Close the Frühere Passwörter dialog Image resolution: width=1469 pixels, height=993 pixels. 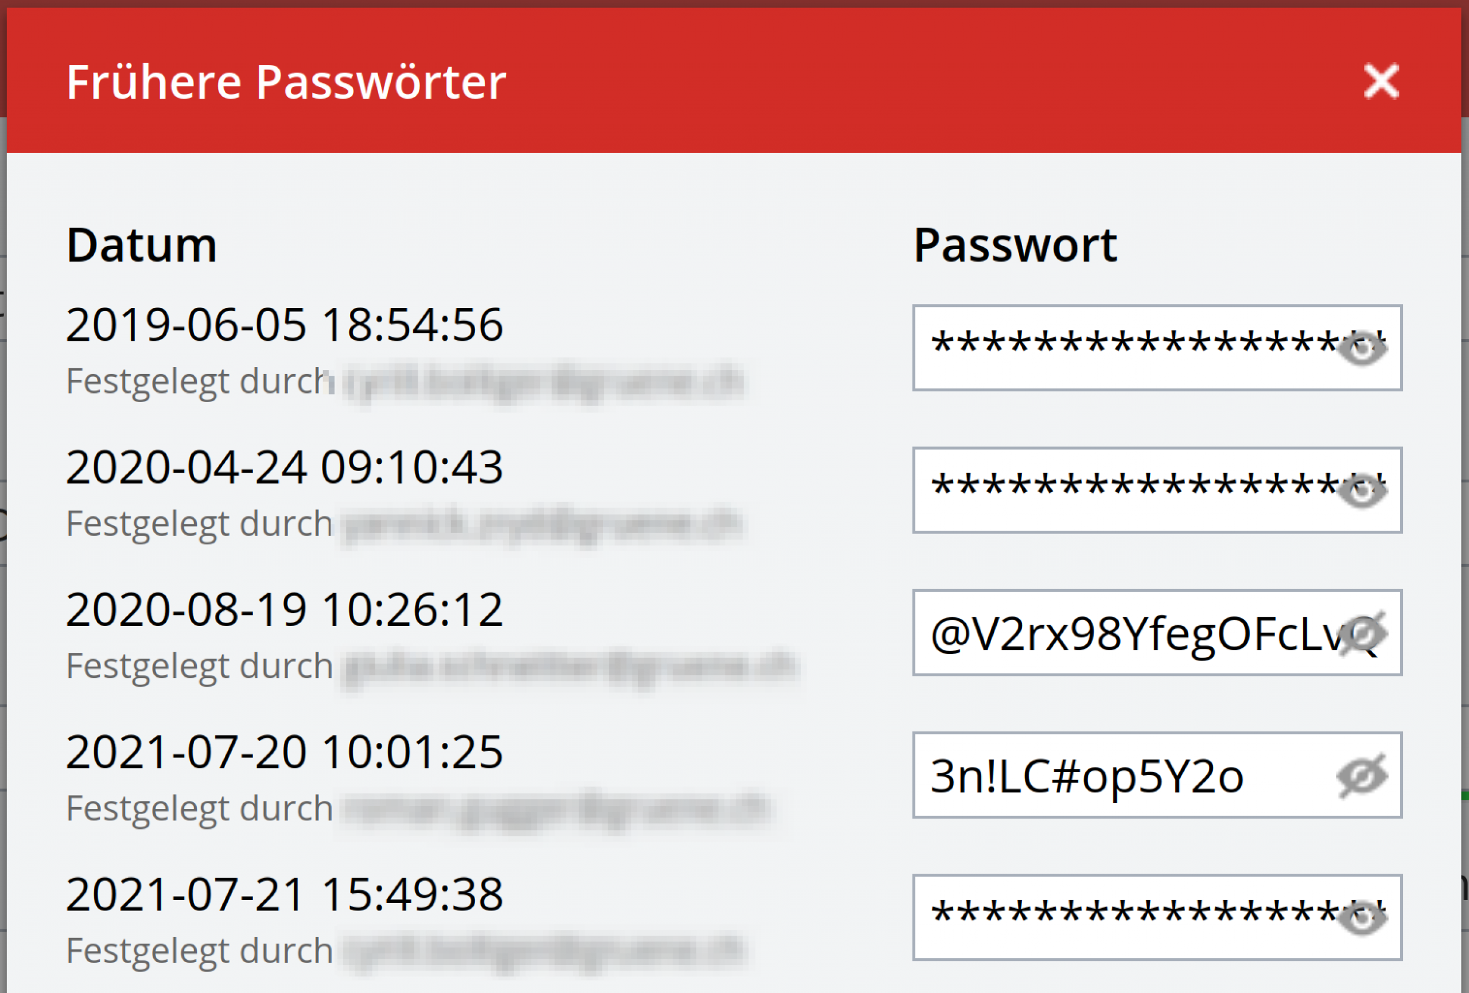[1381, 81]
